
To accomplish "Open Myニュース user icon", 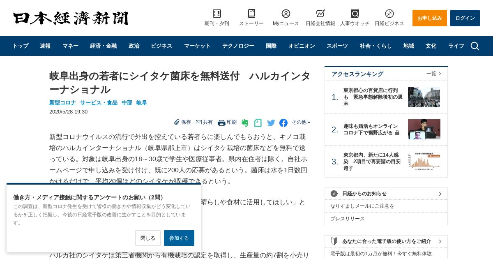I will point(286,14).
